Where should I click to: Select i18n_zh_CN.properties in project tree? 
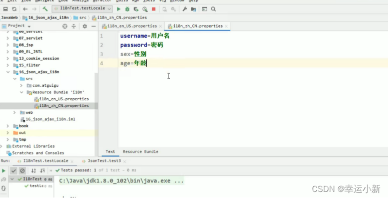click(62, 106)
